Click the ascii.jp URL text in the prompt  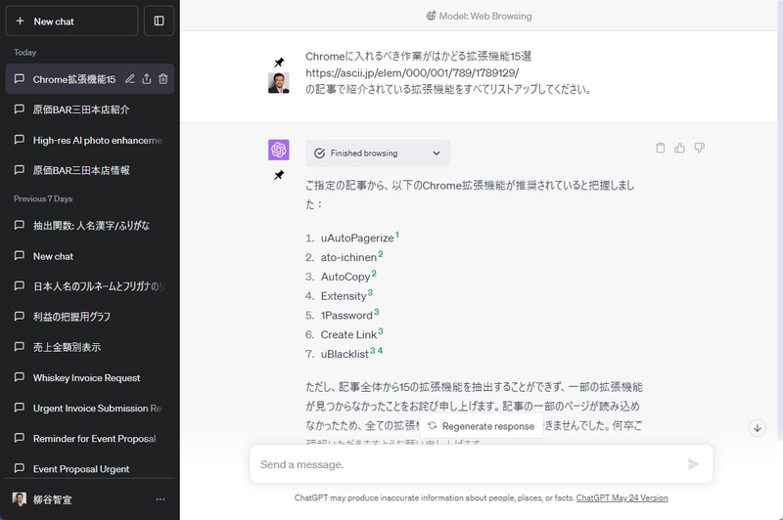pos(412,72)
